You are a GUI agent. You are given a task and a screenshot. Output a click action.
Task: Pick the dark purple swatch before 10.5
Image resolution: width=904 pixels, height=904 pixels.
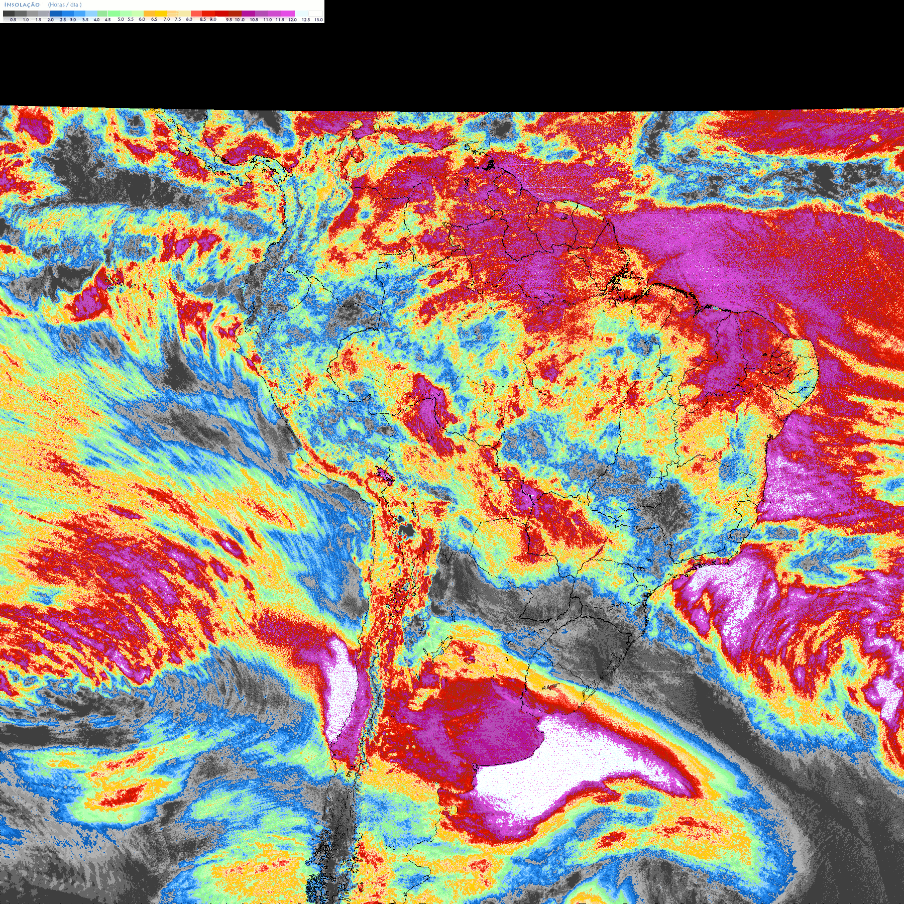click(248, 14)
